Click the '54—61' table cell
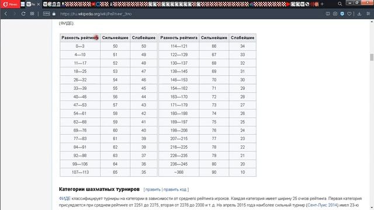Screen dimensions: 374x210 (x=80, y=114)
